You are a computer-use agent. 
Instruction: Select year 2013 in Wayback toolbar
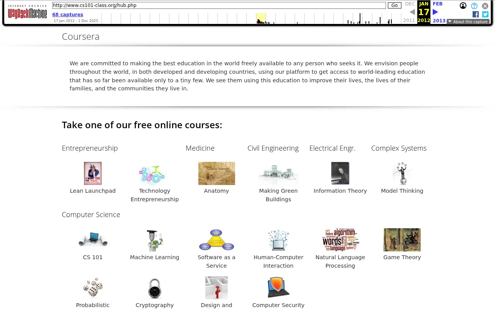tap(439, 20)
